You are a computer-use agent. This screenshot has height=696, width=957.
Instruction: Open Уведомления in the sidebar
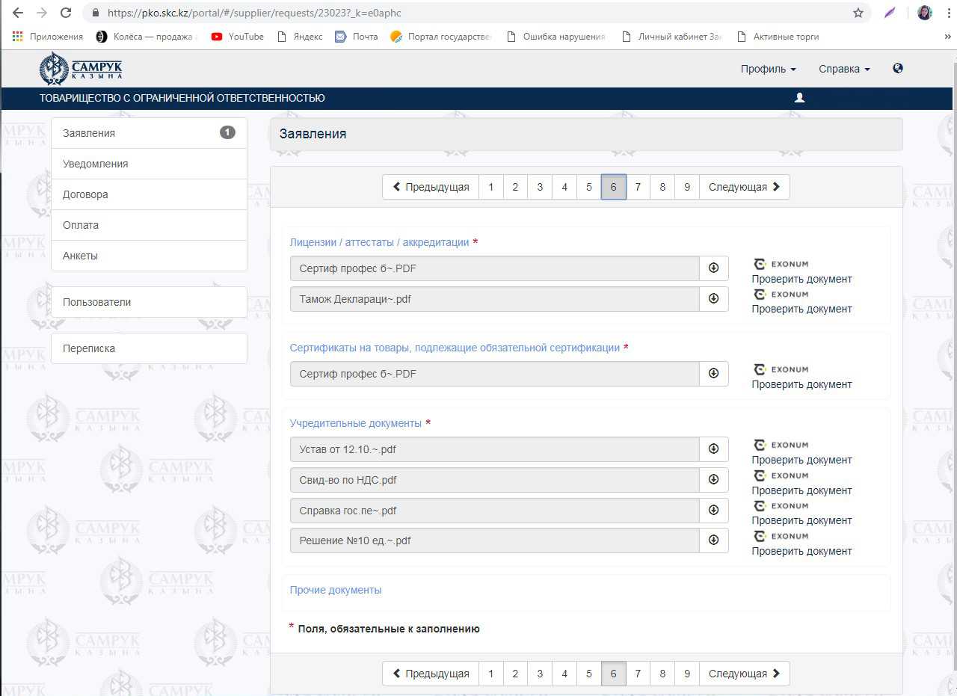click(95, 164)
